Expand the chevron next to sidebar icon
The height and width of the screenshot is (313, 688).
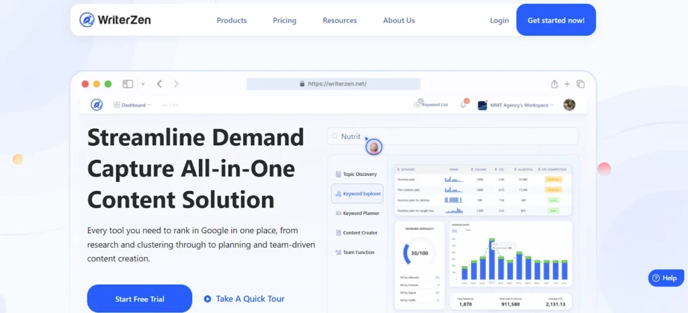tap(143, 84)
